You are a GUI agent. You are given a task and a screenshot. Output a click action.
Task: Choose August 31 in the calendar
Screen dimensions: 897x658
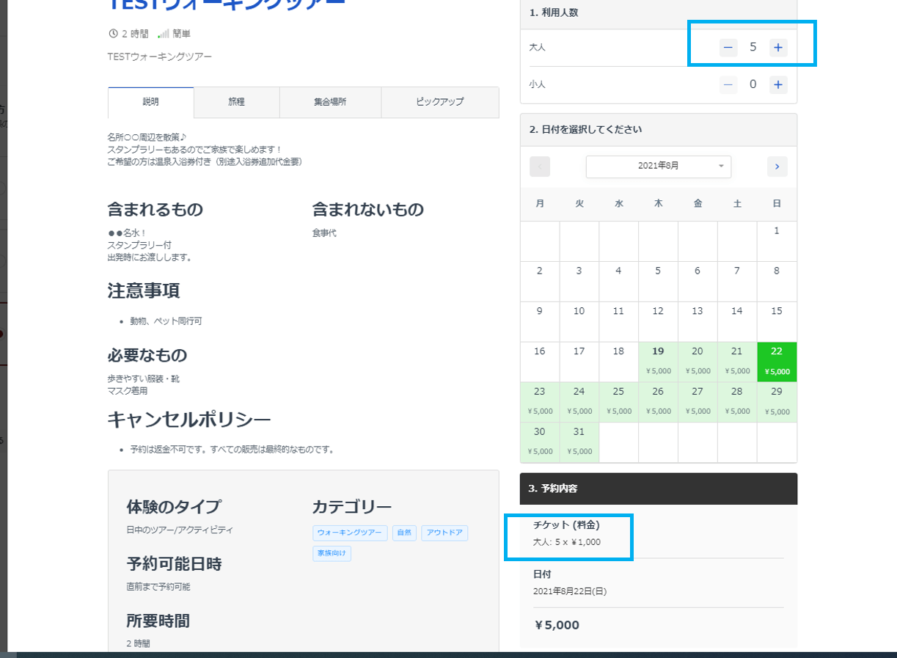pos(579,442)
